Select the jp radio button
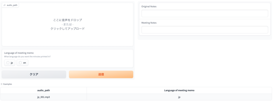 (x=8, y=63)
